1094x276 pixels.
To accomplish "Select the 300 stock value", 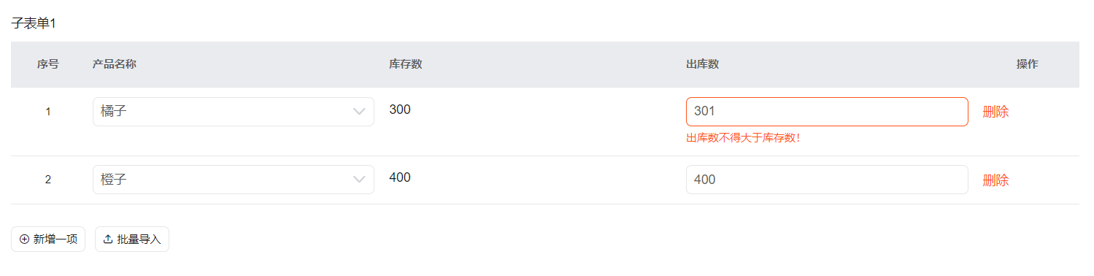I will click(400, 110).
